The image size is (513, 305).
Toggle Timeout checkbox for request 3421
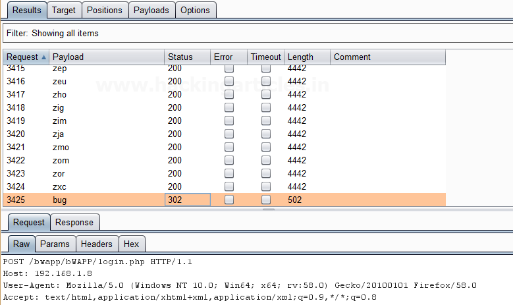pos(266,148)
